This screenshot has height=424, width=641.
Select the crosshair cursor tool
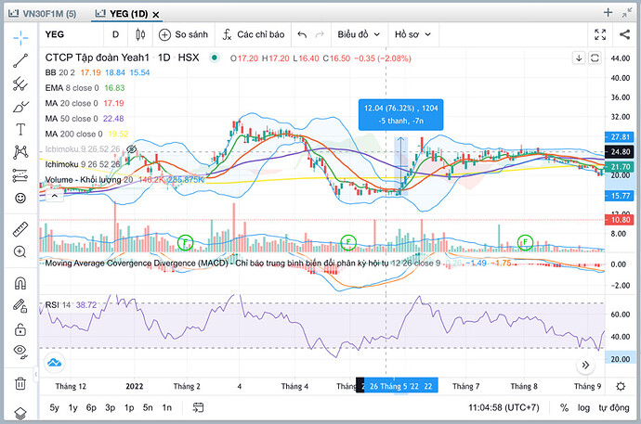pos(20,37)
